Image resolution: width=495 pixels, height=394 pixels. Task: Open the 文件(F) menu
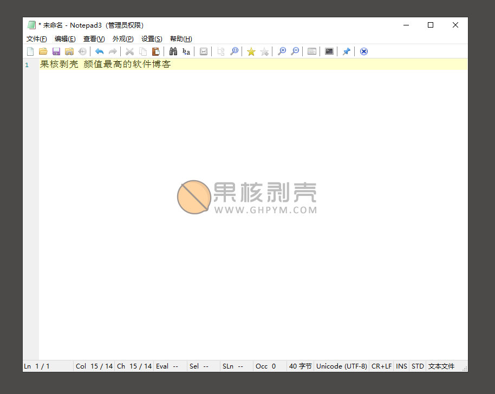pos(37,39)
